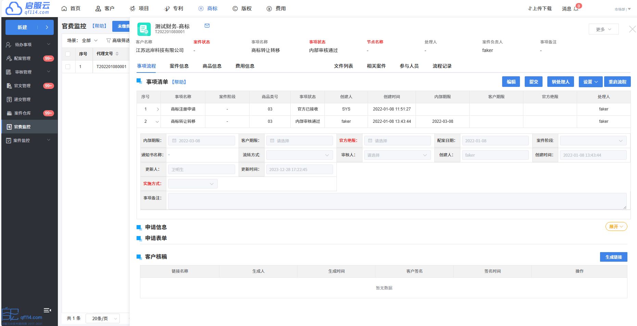Switch to the 费用信息 tab

pos(245,66)
